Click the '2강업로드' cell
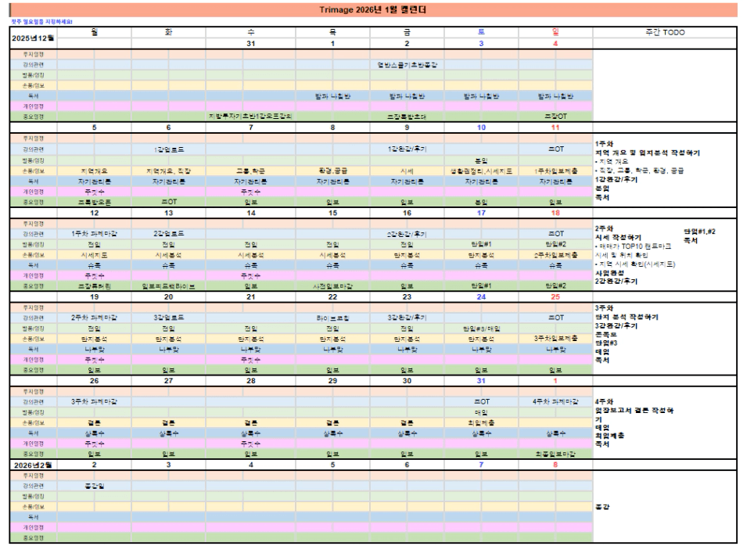 [168, 234]
